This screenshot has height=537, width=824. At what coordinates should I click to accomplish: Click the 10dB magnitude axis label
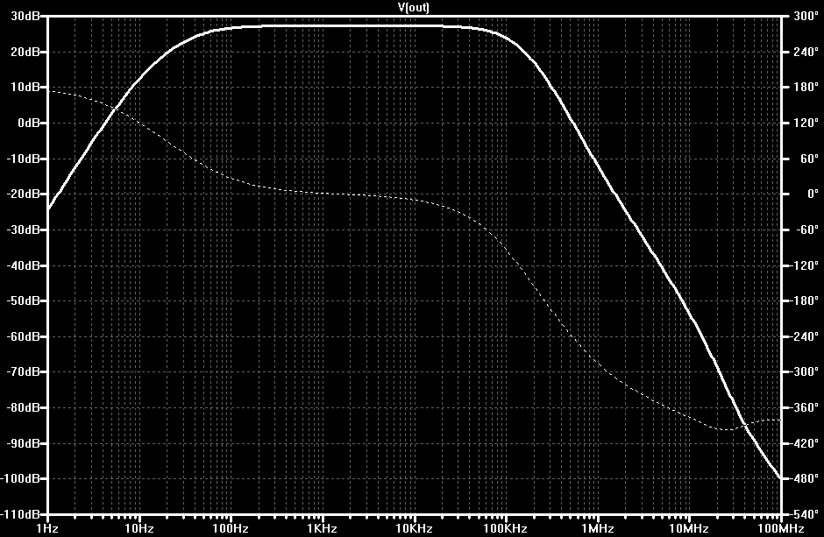[25, 87]
